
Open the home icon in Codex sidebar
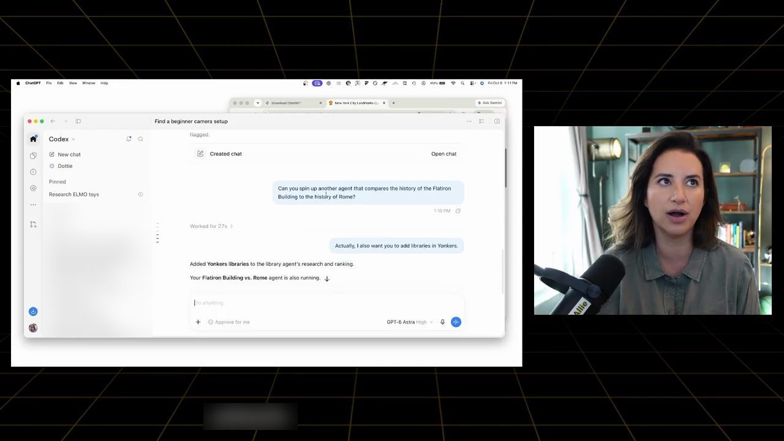click(x=33, y=139)
